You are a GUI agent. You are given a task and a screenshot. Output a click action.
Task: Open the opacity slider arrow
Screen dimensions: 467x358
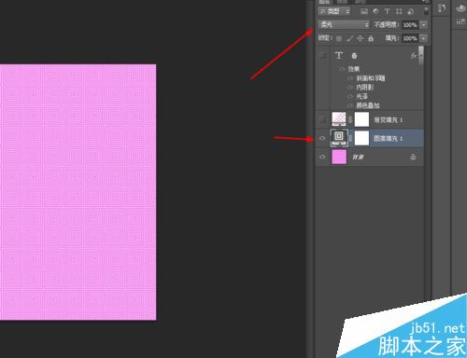(424, 25)
